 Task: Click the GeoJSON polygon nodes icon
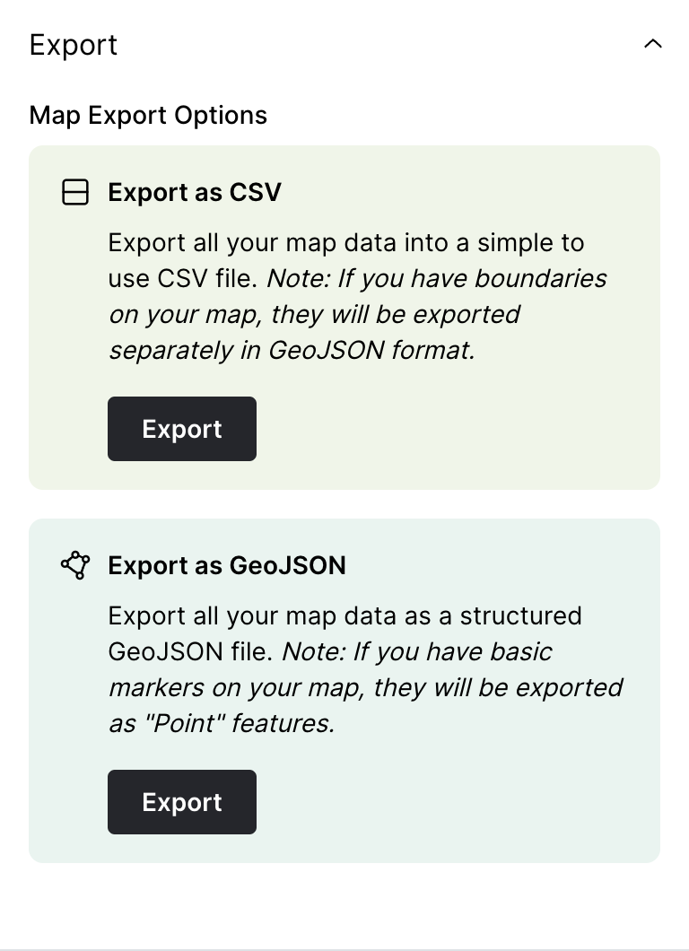75,565
